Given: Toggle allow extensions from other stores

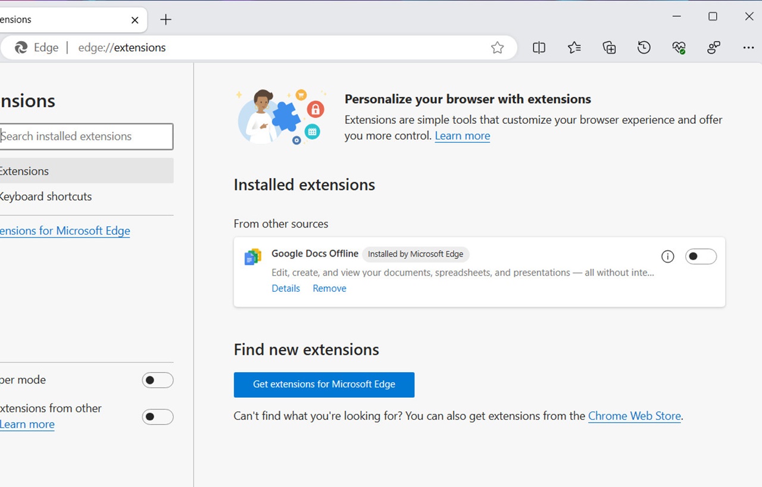Looking at the screenshot, I should point(158,417).
